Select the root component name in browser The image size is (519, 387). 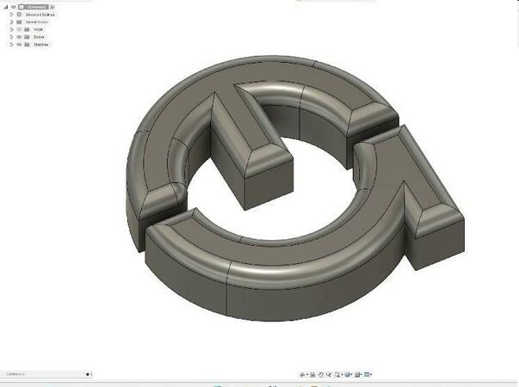point(33,7)
